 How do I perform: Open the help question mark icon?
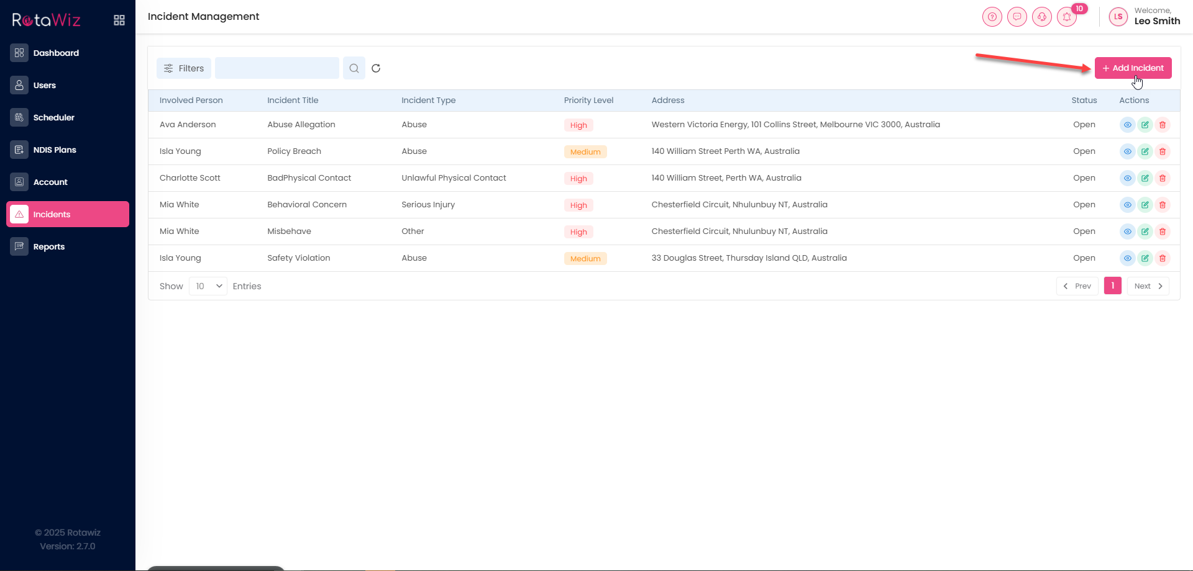(992, 17)
